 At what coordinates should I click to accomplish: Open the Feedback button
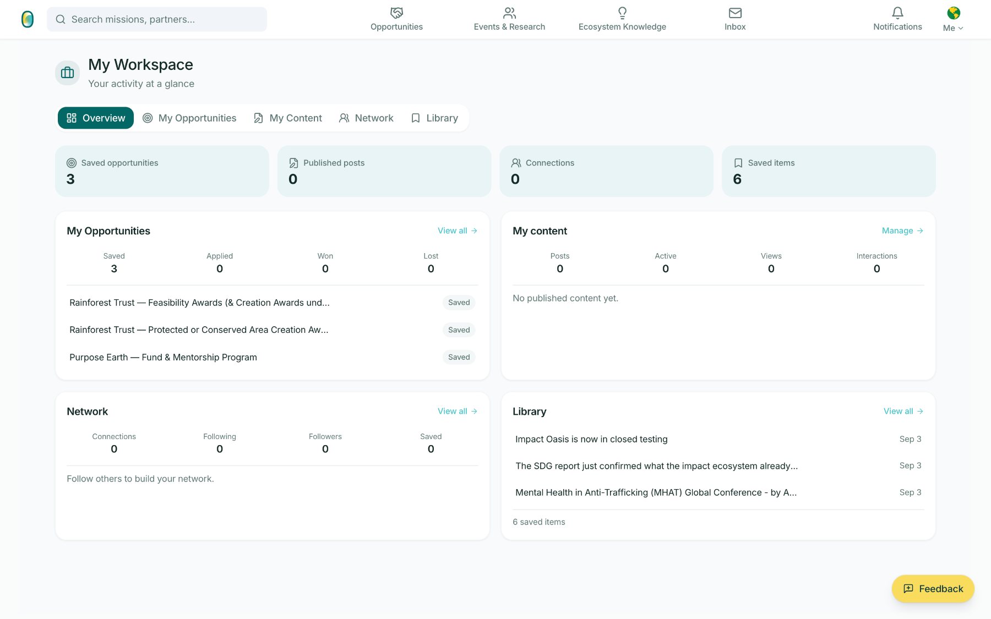933,589
